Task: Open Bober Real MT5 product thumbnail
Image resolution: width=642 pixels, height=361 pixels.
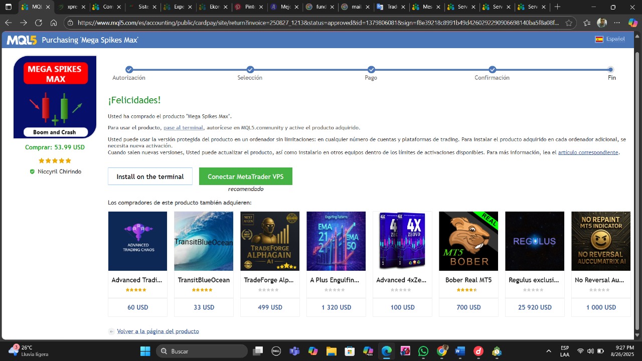Action: tap(468, 241)
